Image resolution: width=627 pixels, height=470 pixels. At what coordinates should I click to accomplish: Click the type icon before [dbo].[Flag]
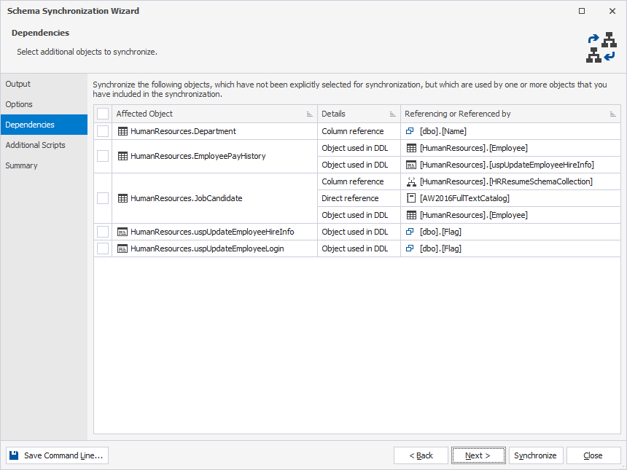(x=409, y=232)
